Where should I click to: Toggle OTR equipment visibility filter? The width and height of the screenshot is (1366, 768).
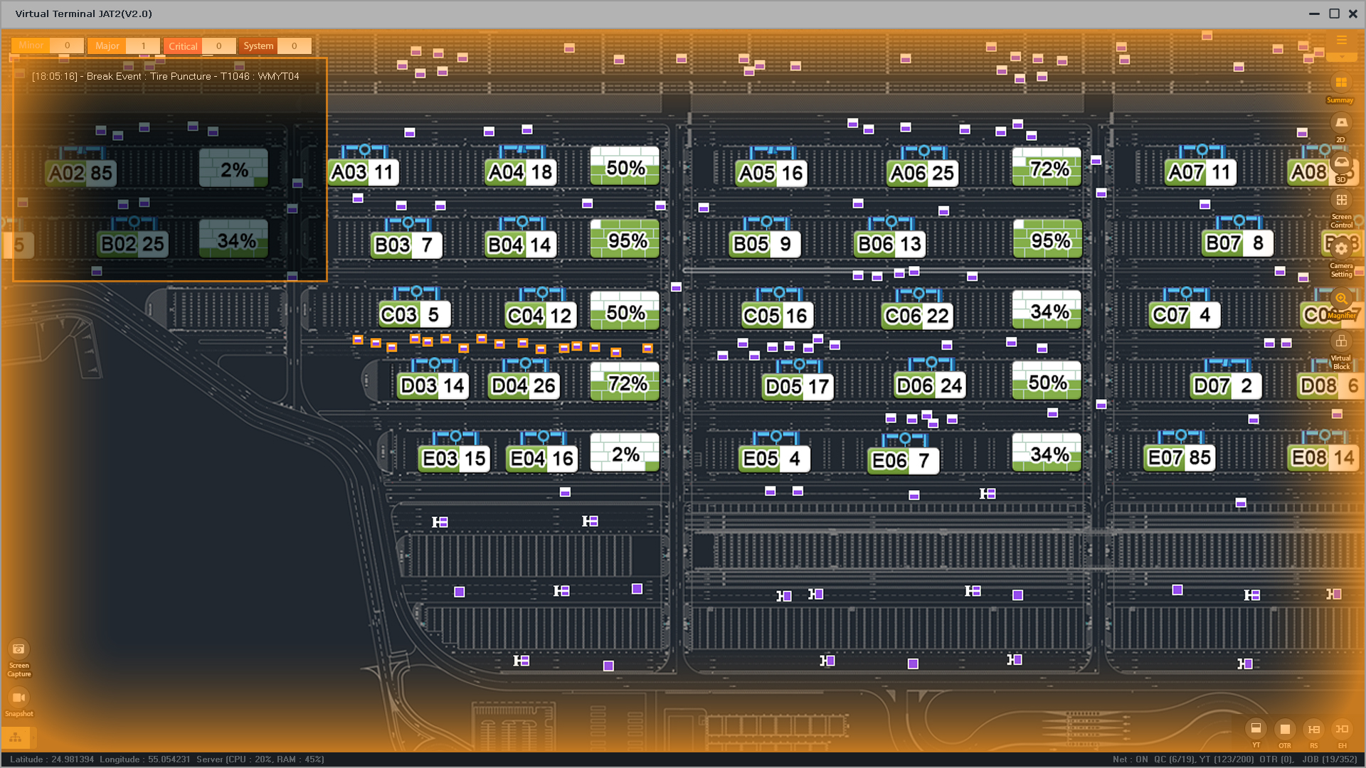pyautogui.click(x=1285, y=729)
